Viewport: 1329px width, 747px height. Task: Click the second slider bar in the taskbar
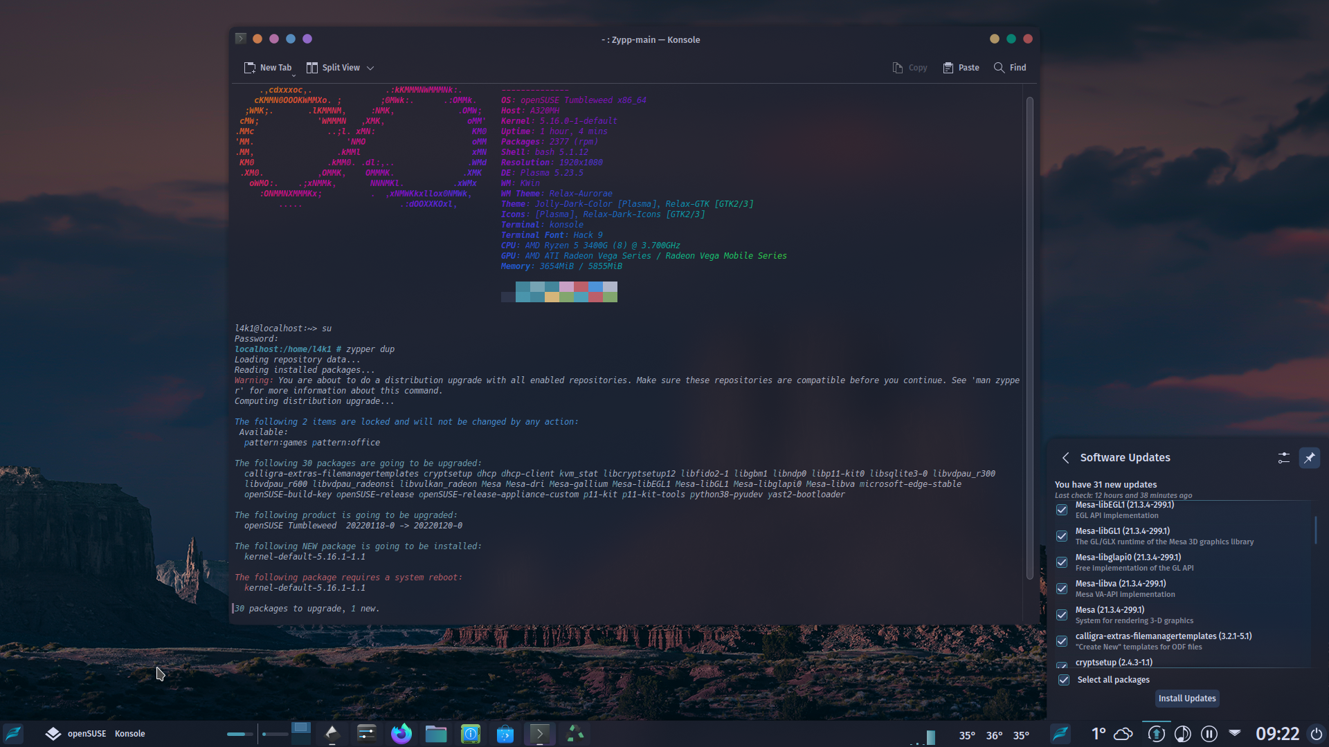click(275, 734)
